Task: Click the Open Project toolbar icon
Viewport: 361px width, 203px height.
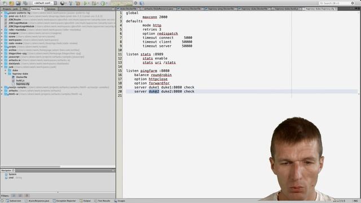Action: pos(19,3)
